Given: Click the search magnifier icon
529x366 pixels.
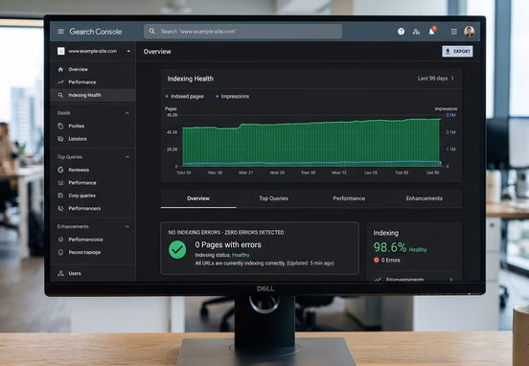Looking at the screenshot, I should click(x=152, y=32).
